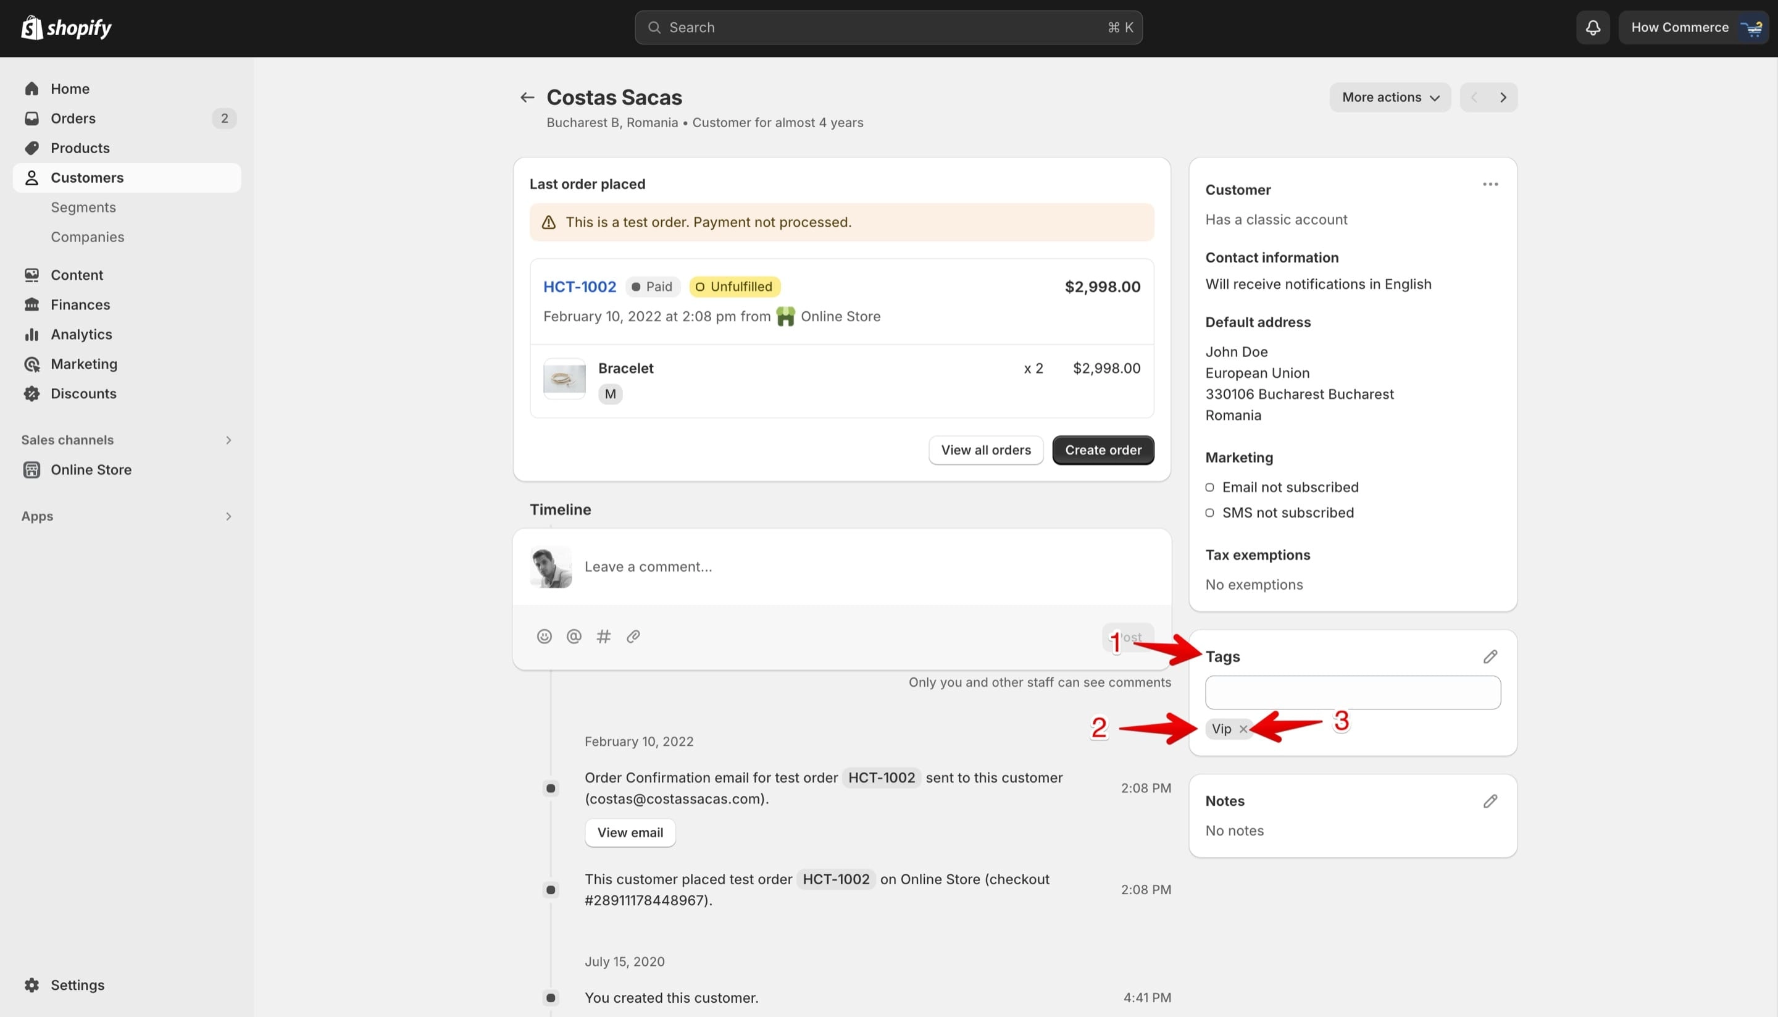Open Companies under Customers
Viewport: 1778px width, 1017px height.
(x=87, y=236)
